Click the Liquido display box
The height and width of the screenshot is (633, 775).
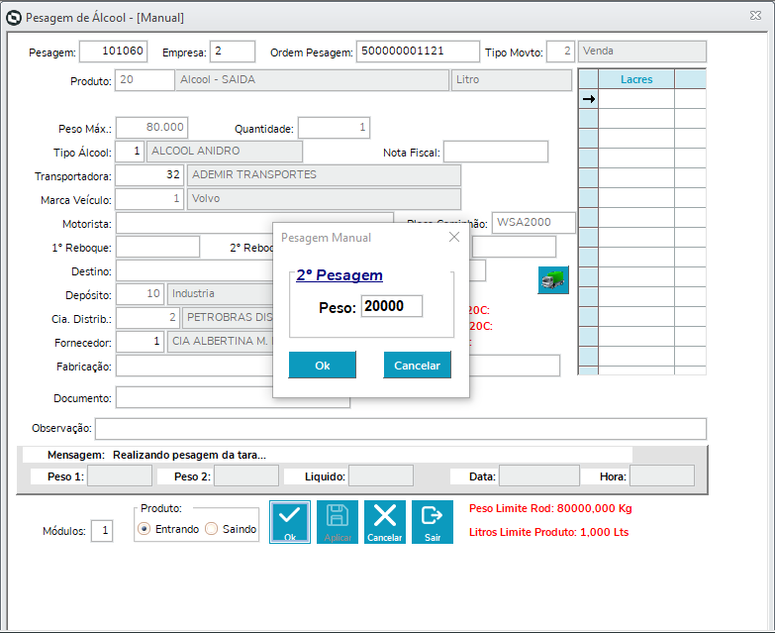coord(381,475)
